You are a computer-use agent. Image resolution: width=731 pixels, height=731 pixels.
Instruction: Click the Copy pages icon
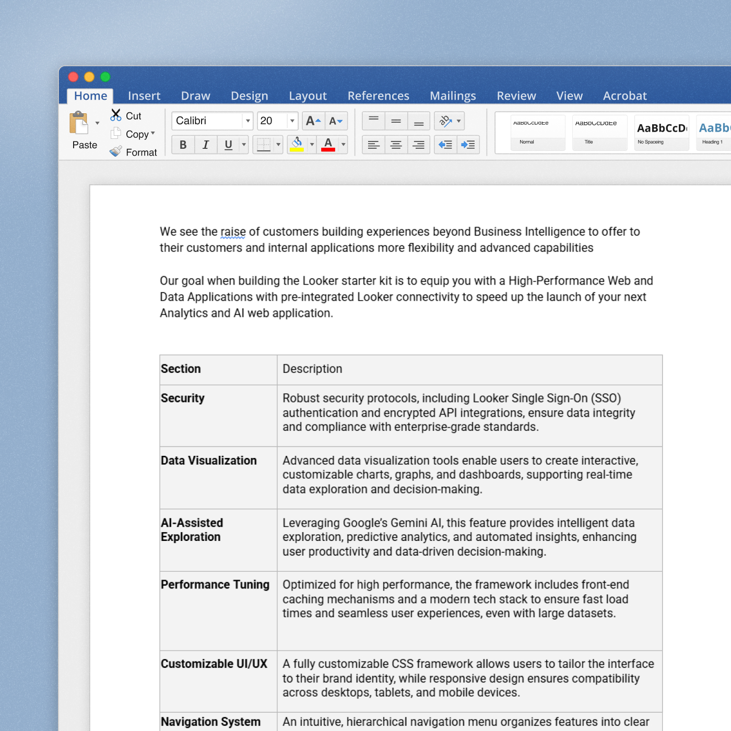116,134
